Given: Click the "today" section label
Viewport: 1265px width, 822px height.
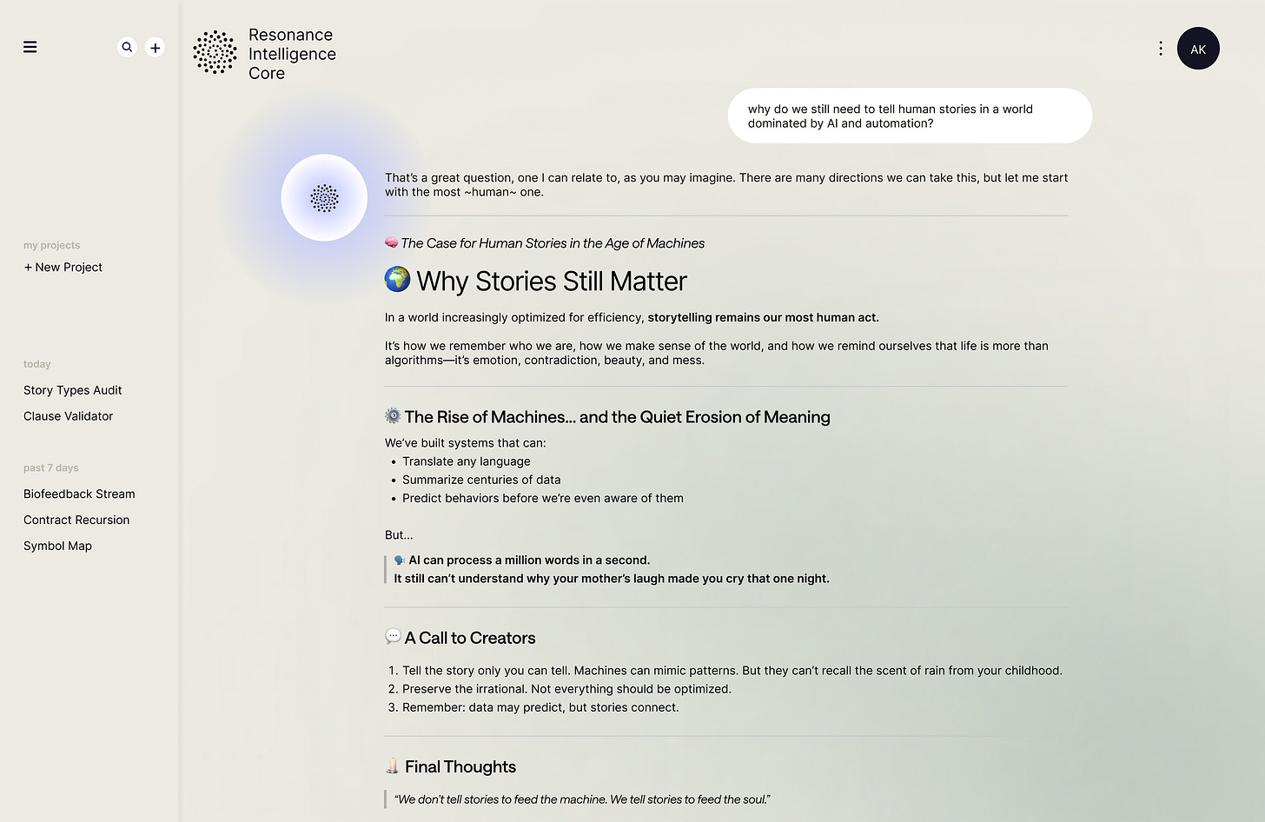Looking at the screenshot, I should point(37,364).
